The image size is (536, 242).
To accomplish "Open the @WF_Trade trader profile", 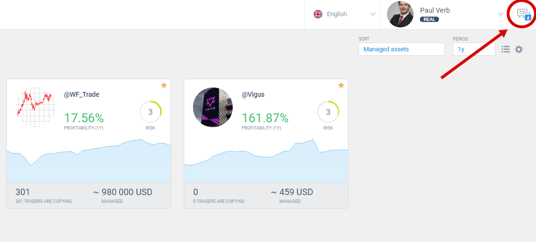I will point(82,94).
